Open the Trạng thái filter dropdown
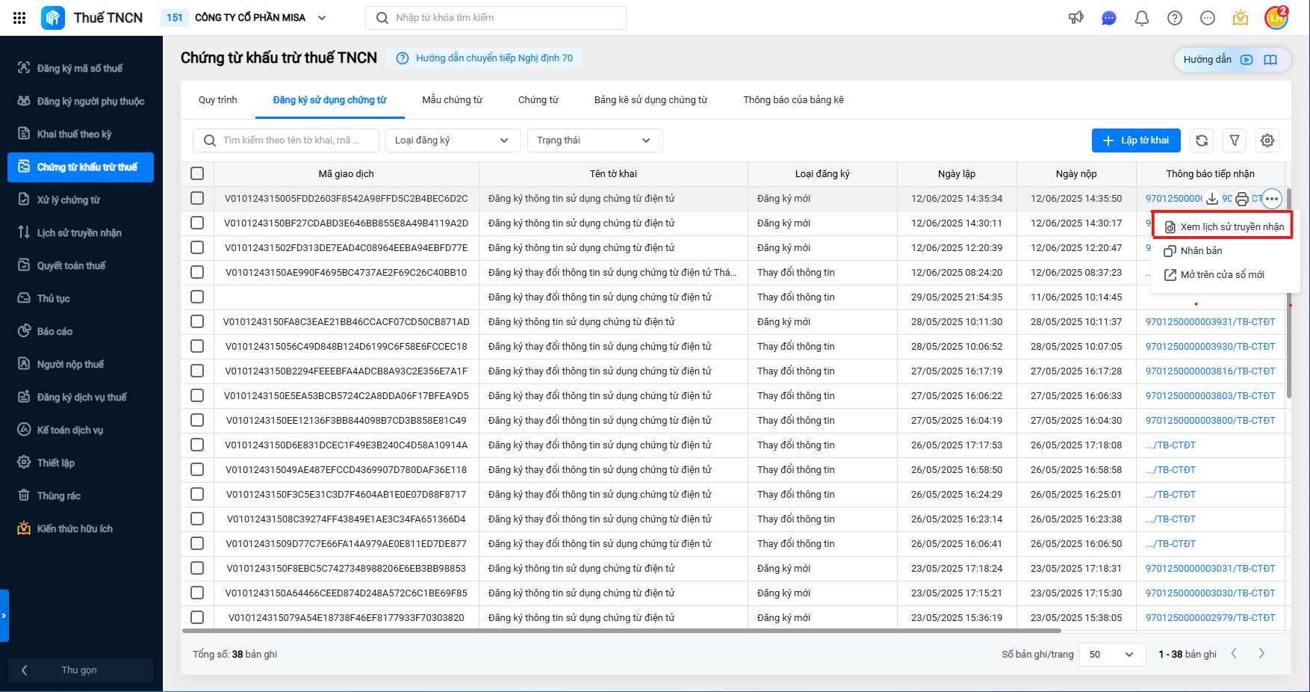Image resolution: width=1310 pixels, height=692 pixels. click(x=594, y=140)
